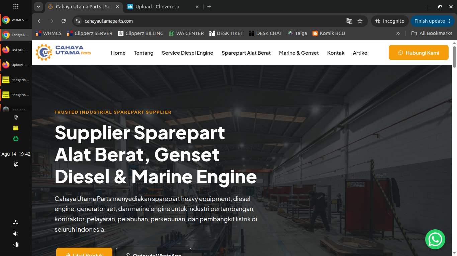Switch to the WHMCS Chrome window in dock
Screen dimensions: 457x256
(16, 20)
